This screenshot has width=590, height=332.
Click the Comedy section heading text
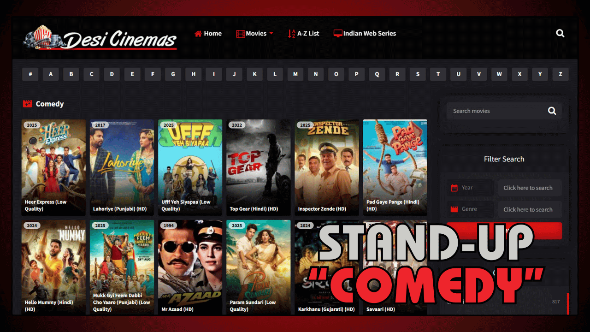tap(50, 104)
